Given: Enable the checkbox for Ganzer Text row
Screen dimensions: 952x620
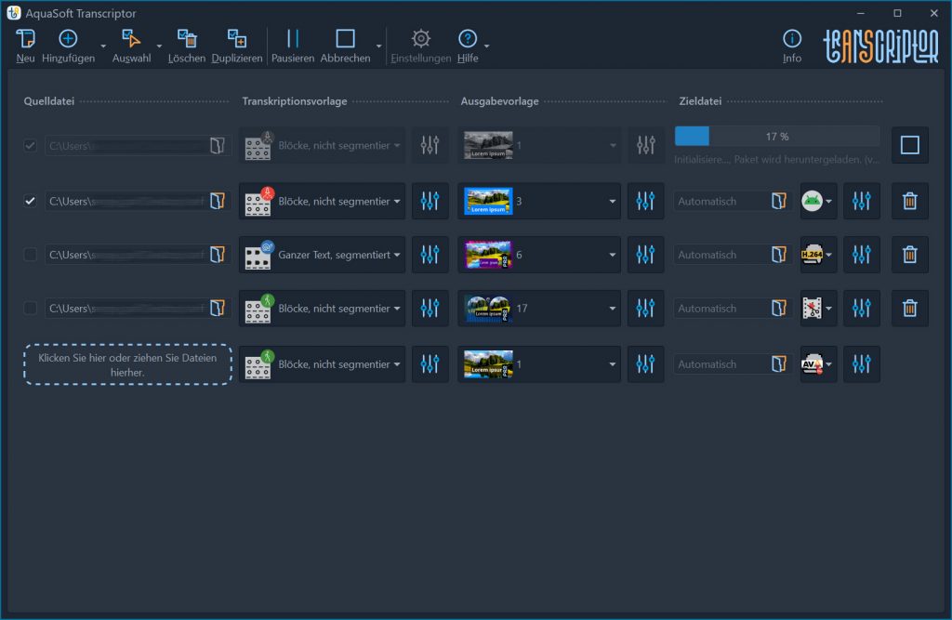Looking at the screenshot, I should click(x=31, y=255).
